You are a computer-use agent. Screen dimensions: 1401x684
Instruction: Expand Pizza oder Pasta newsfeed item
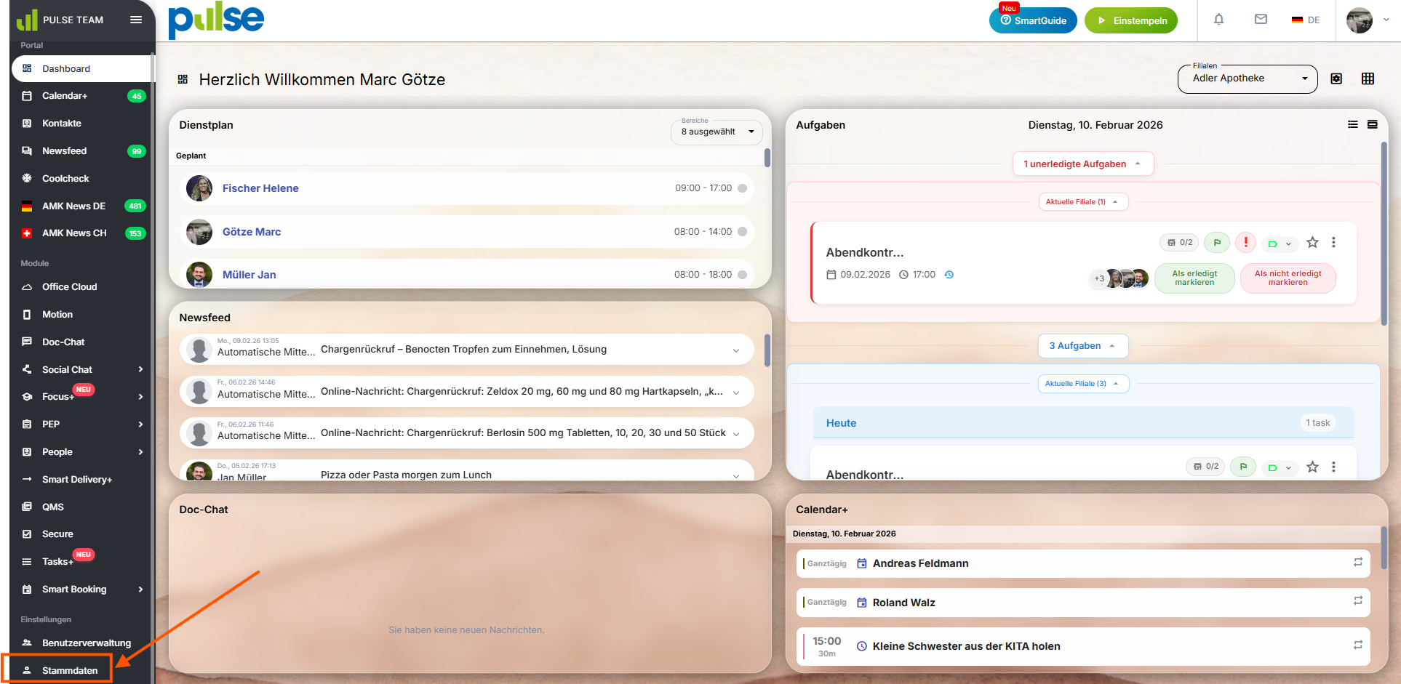coord(736,475)
